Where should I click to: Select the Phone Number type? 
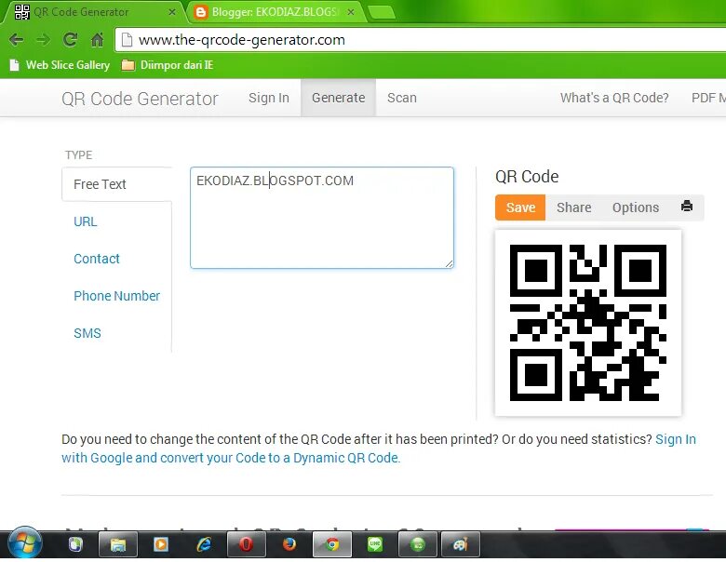coord(116,296)
